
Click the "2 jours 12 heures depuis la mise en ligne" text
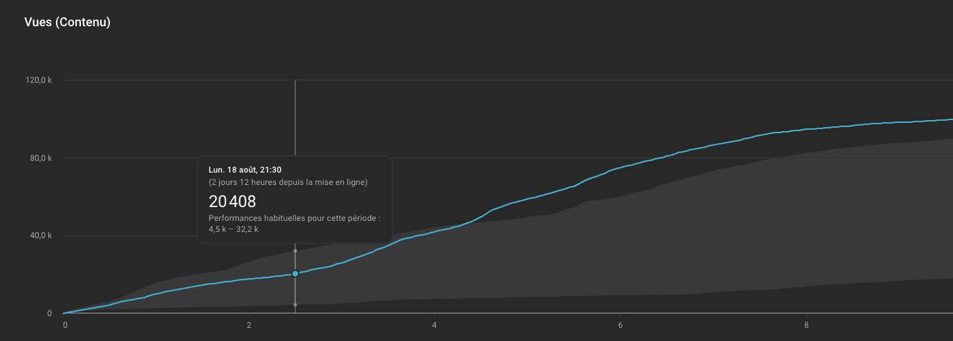point(288,182)
